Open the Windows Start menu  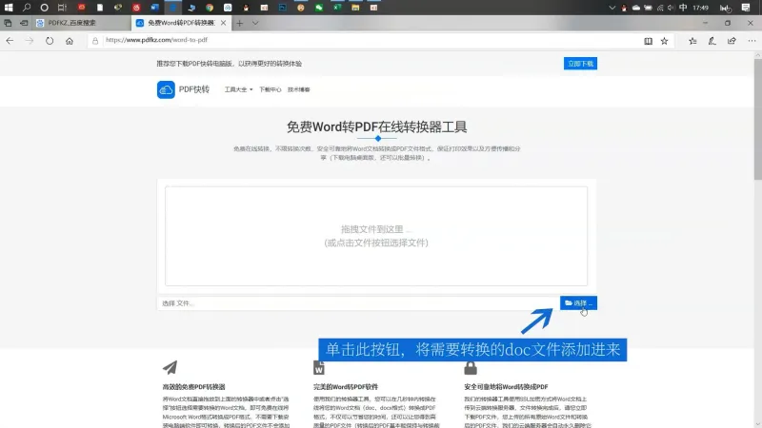click(x=9, y=8)
